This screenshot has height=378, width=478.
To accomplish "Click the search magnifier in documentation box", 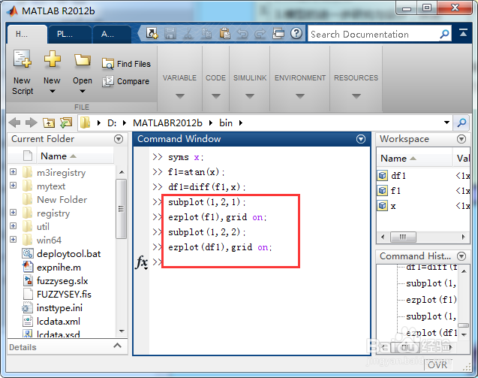I will 444,35.
